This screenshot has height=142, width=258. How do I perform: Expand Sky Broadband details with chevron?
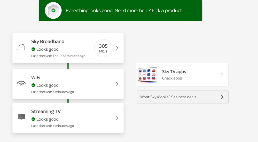[x=117, y=48]
